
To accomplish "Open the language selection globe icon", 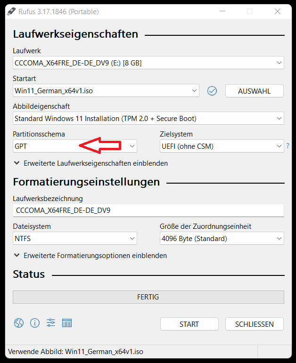I will coord(19,323).
